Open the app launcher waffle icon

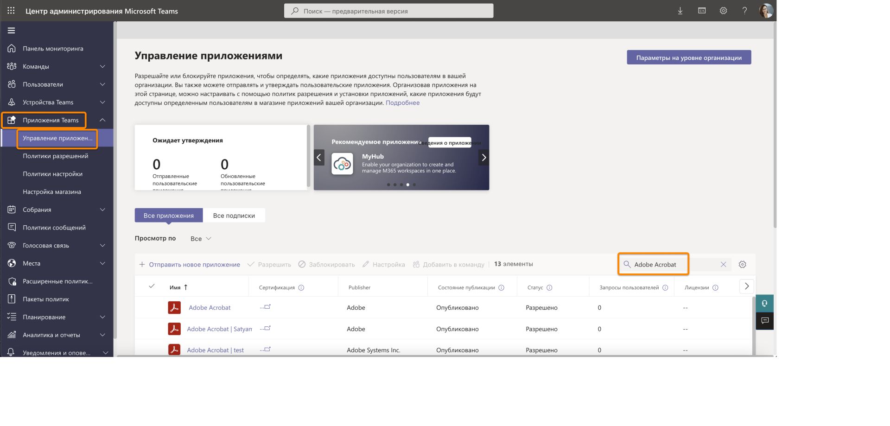[11, 10]
